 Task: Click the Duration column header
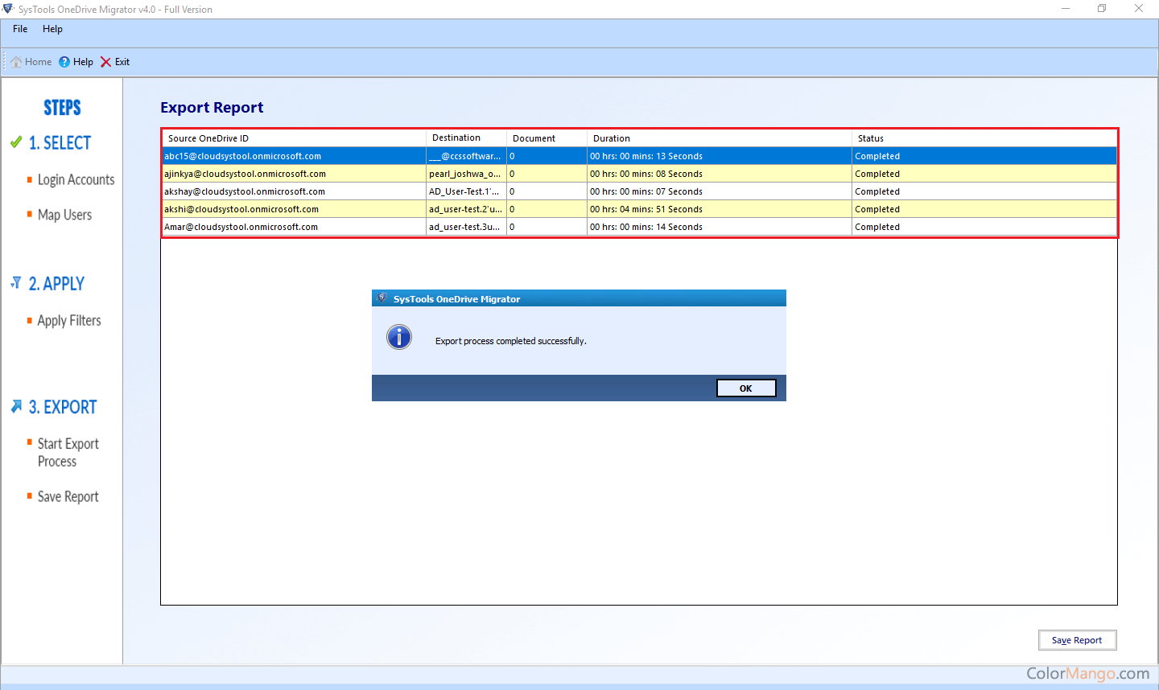pyautogui.click(x=612, y=138)
